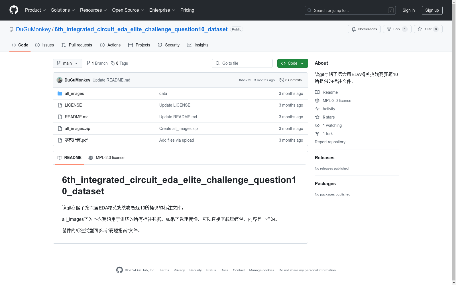Open the Update README.md latest commit message

coord(111,80)
